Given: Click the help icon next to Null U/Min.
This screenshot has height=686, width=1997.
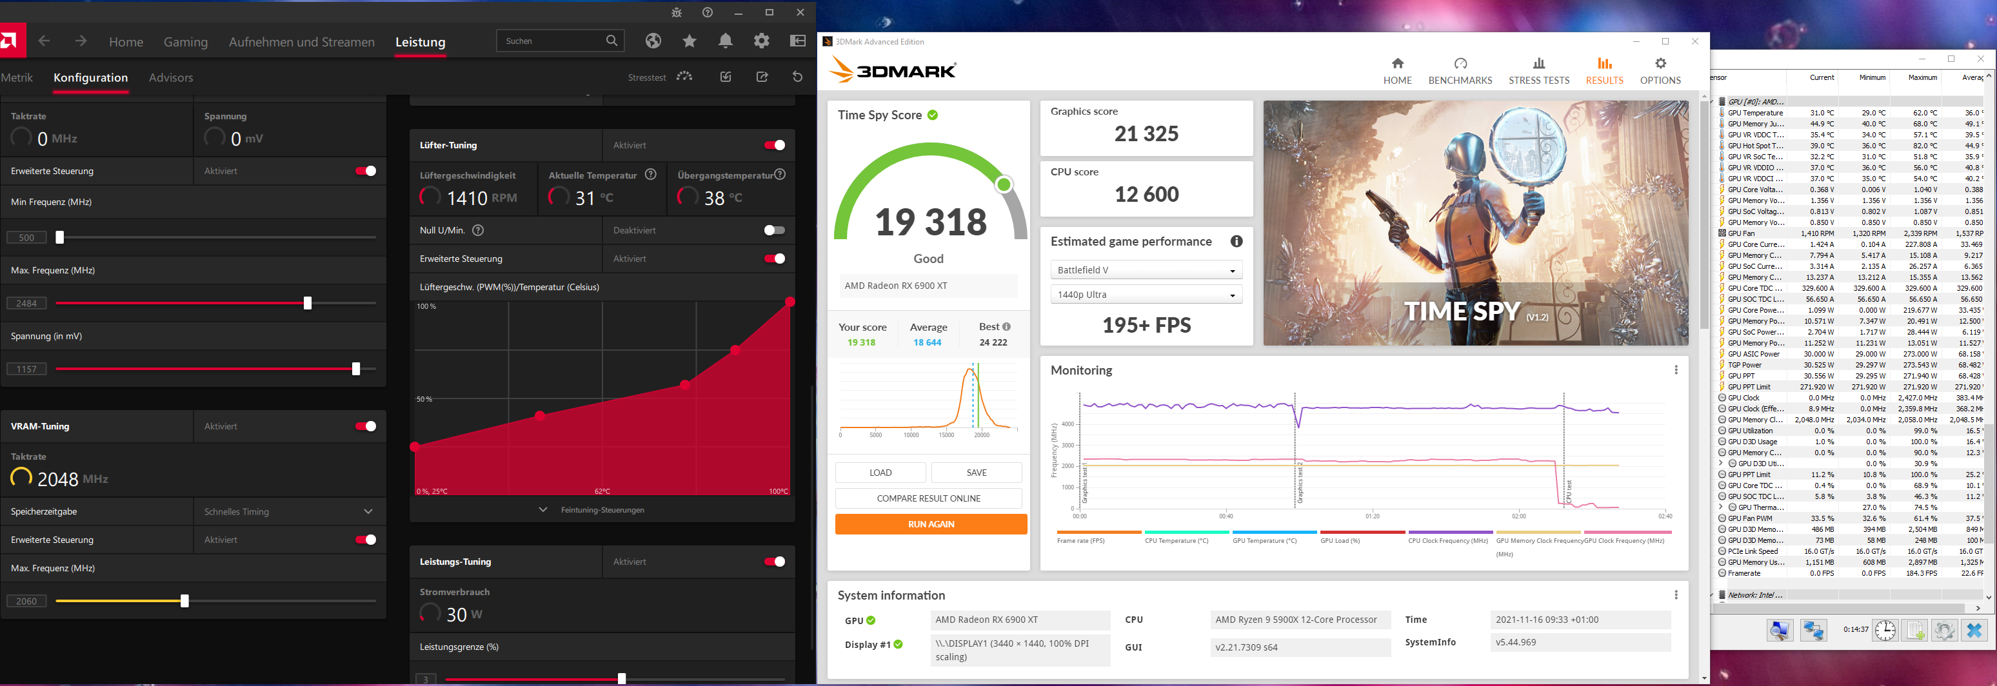Looking at the screenshot, I should (x=479, y=230).
